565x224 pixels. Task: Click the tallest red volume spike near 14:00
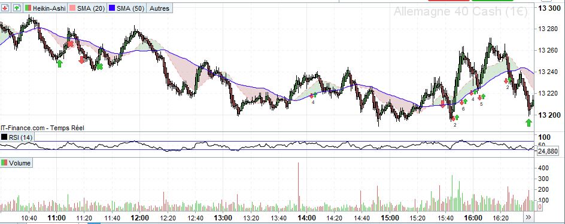298,186
